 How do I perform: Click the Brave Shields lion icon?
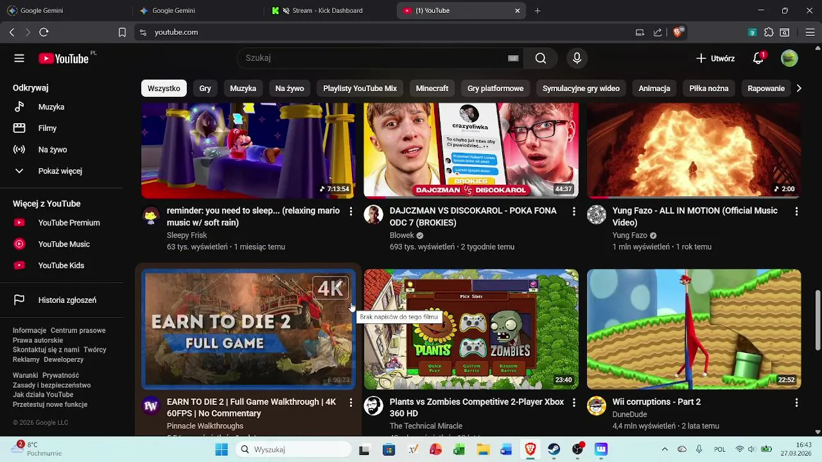click(678, 32)
